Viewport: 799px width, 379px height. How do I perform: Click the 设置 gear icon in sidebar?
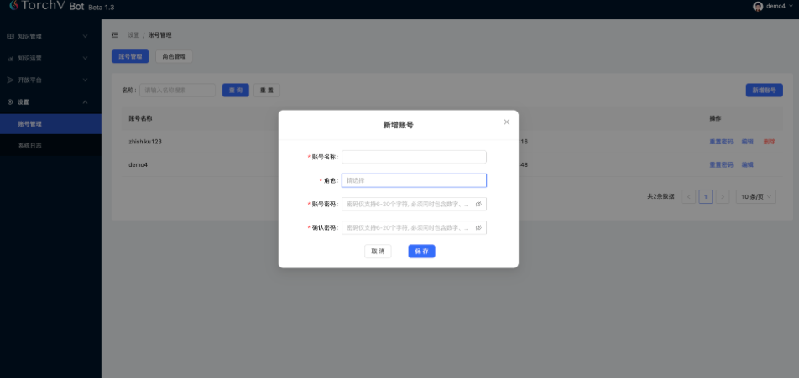click(x=10, y=101)
